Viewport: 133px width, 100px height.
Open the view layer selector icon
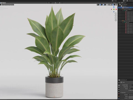coord(127,1)
